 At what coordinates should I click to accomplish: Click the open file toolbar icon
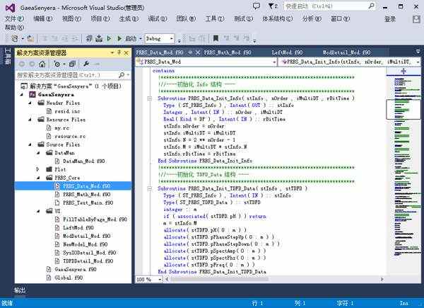click(30, 39)
